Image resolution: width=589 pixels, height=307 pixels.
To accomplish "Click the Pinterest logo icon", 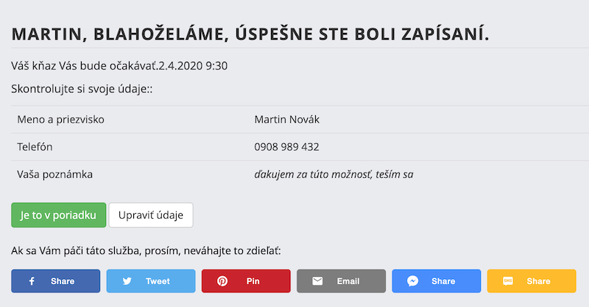I will pyautogui.click(x=222, y=281).
